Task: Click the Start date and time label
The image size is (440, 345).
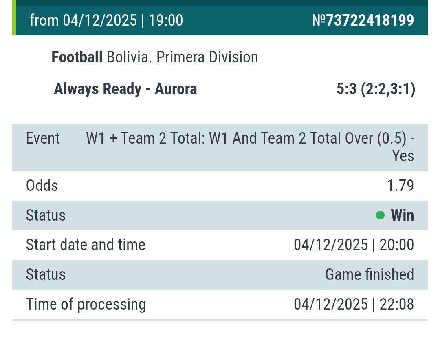Action: coord(86,245)
